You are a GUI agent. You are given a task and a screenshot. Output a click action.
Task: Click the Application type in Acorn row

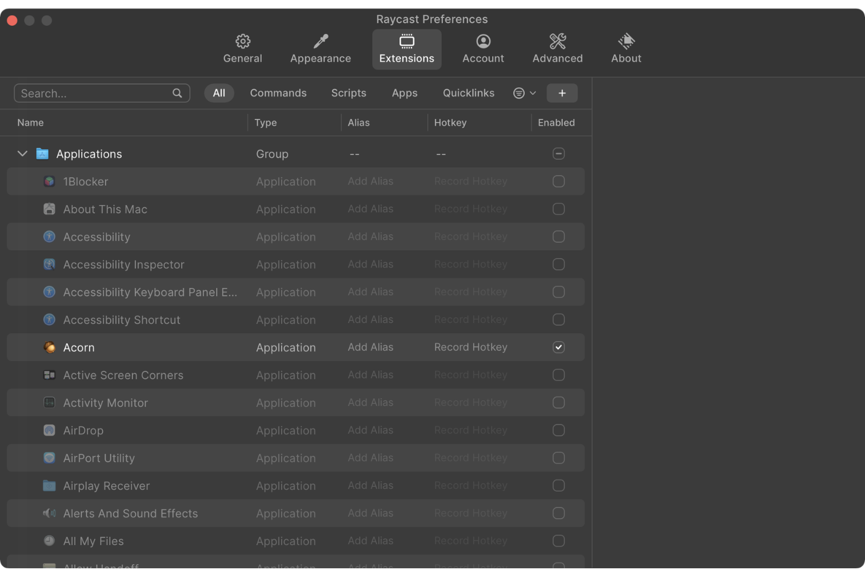coord(286,347)
